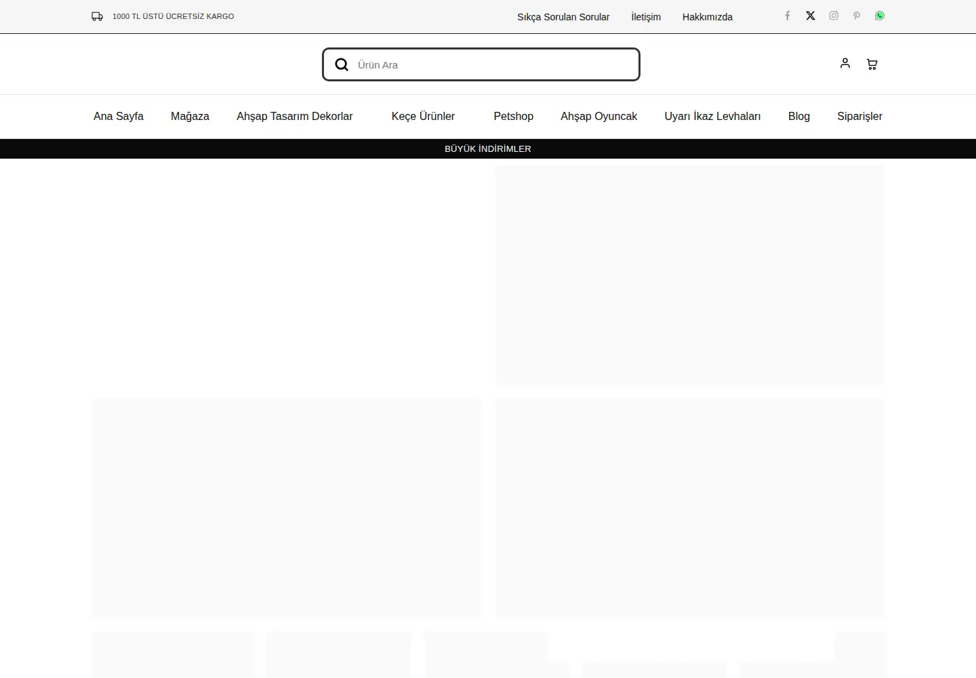The width and height of the screenshot is (976, 678).
Task: Open the Hakkımızda link
Action: click(708, 17)
